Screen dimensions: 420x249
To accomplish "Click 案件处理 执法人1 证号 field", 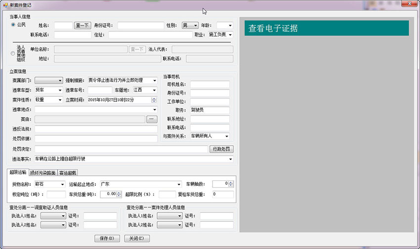I will coord(217,216).
